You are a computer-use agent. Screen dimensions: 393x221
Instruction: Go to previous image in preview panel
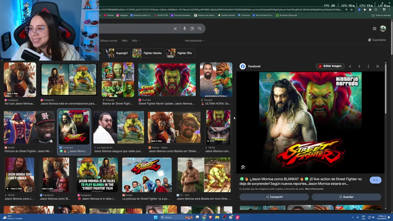pos(350,66)
